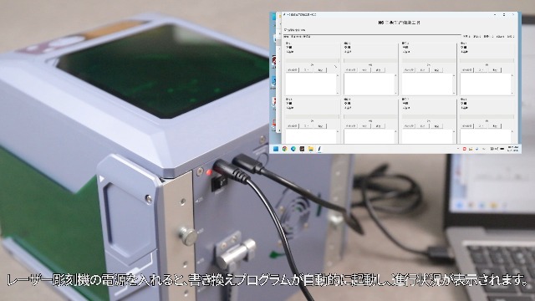
Task: Click inside the top-row first panel log box
Action: point(310,84)
